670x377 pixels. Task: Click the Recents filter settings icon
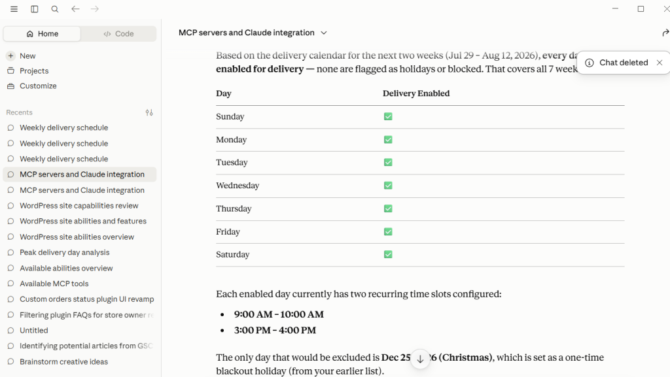[x=149, y=112]
